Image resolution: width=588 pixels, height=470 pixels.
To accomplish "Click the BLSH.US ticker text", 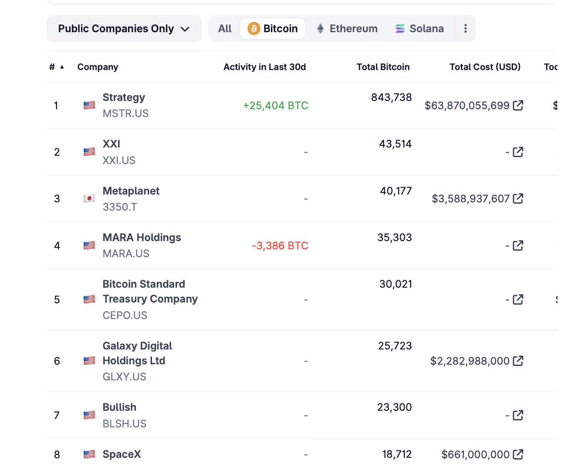I will [x=125, y=424].
